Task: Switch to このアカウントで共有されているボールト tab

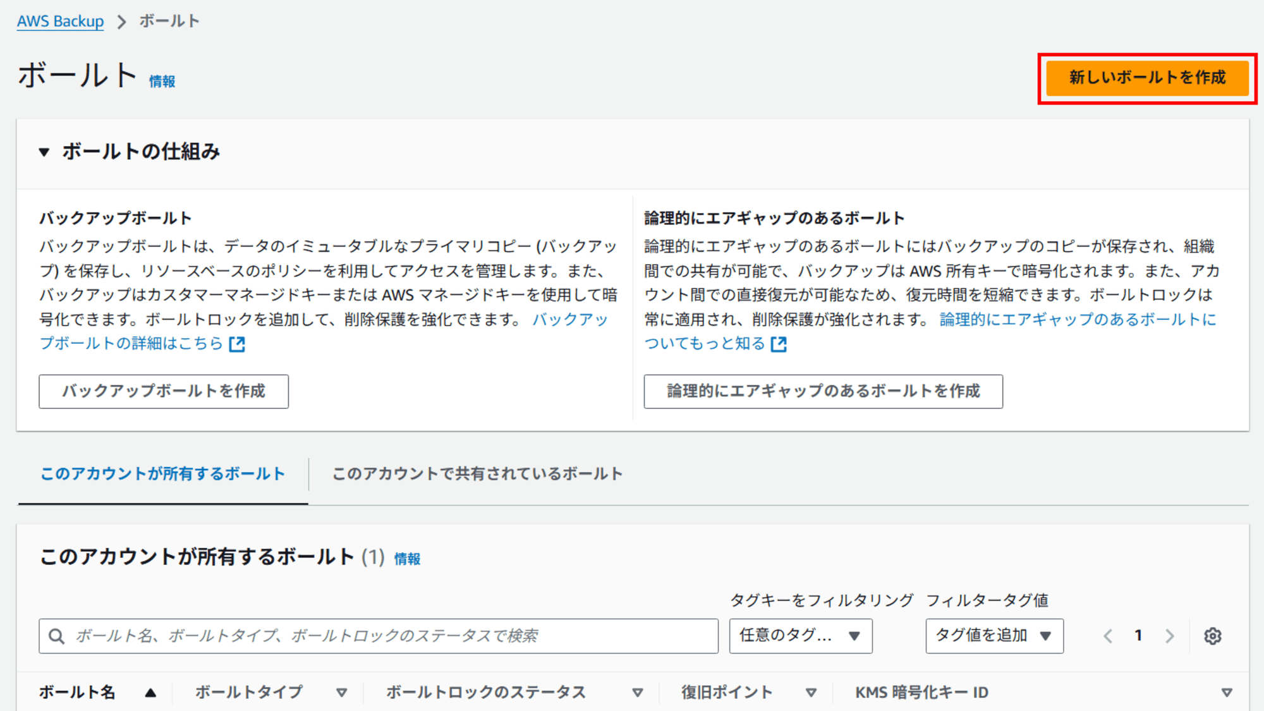Action: 478,474
